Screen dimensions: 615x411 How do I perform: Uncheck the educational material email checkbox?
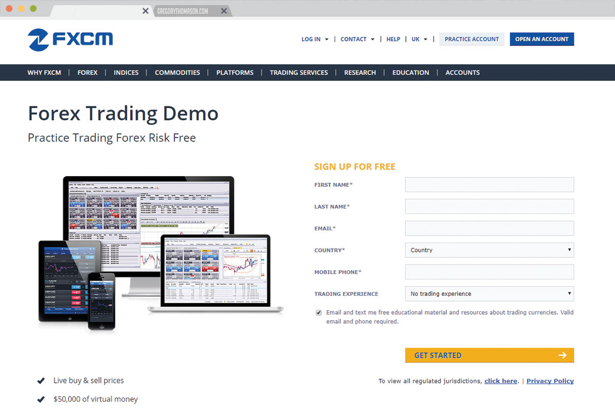(319, 313)
